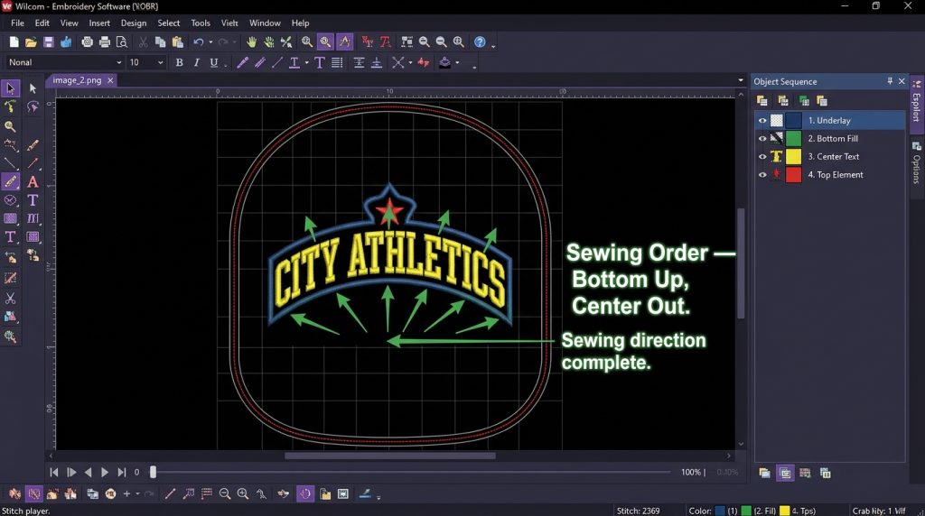Viewport: 925px width, 516px height.
Task: Open the document tab list dropdown
Action: click(741, 80)
